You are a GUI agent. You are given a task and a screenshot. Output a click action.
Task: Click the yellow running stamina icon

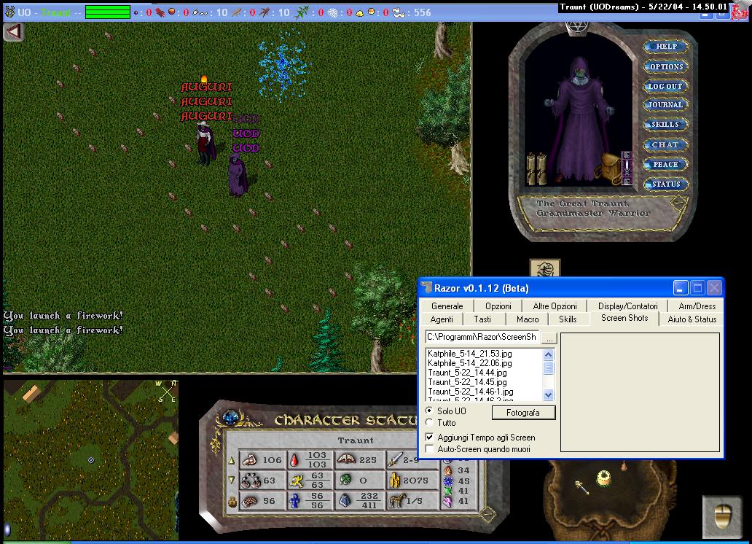[297, 480]
